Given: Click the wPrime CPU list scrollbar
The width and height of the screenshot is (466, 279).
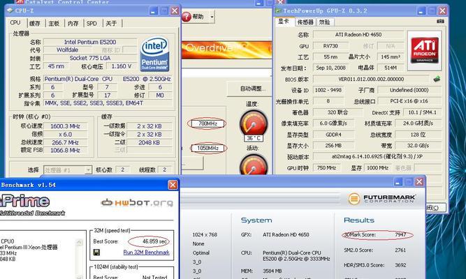Looking at the screenshot, I should click(x=79, y=258).
